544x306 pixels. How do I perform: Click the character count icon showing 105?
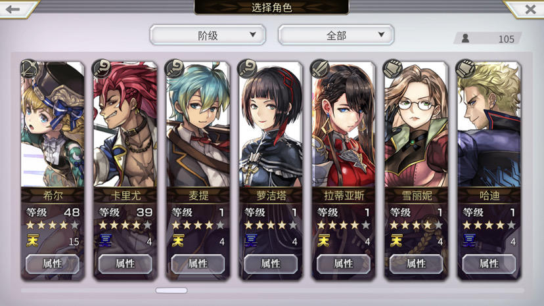[x=465, y=39]
